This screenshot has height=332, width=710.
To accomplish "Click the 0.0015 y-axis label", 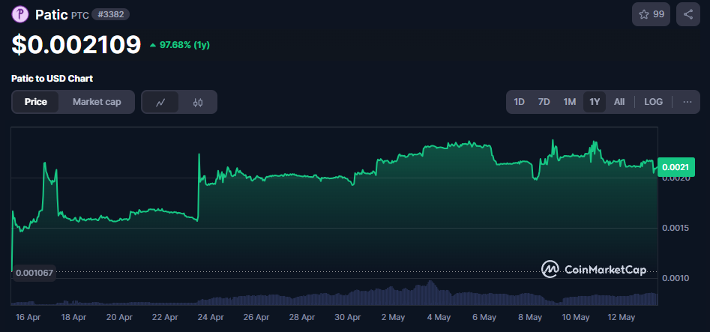I will [x=676, y=228].
